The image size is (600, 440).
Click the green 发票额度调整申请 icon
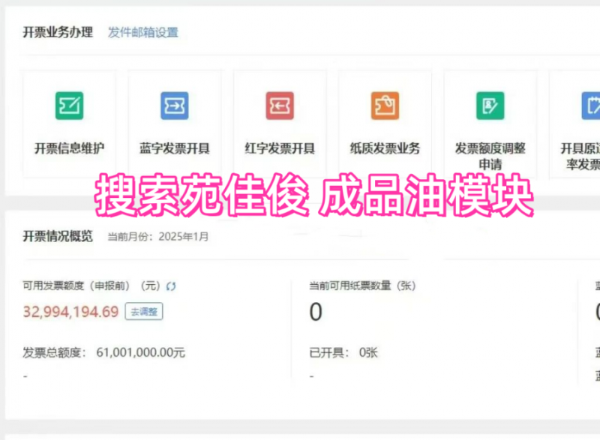pyautogui.click(x=490, y=106)
